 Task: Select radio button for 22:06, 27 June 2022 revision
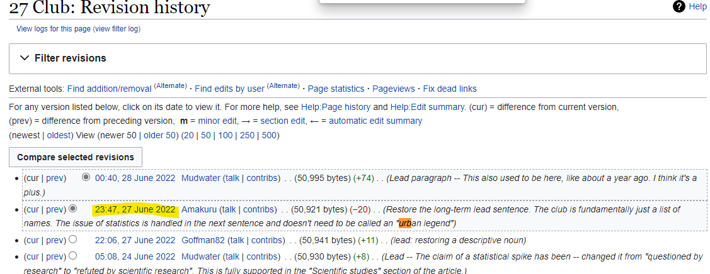click(73, 239)
